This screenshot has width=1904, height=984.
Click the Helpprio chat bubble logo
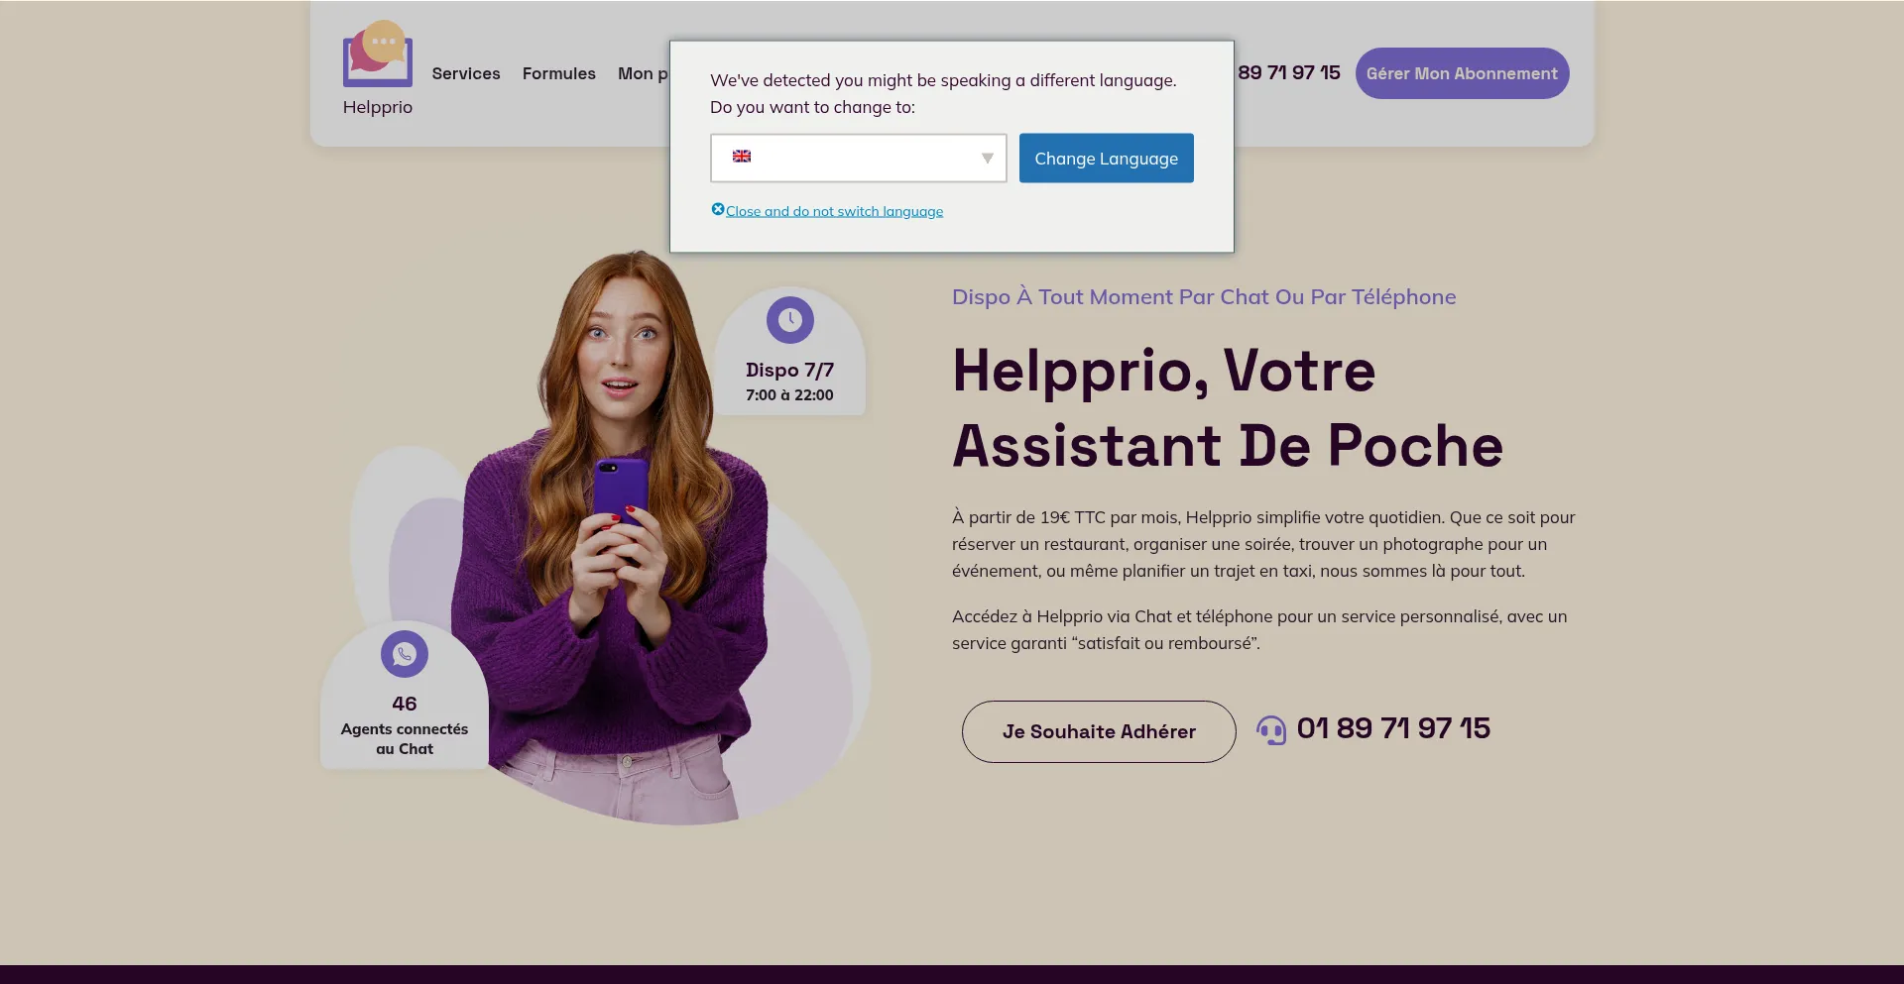pos(377,54)
